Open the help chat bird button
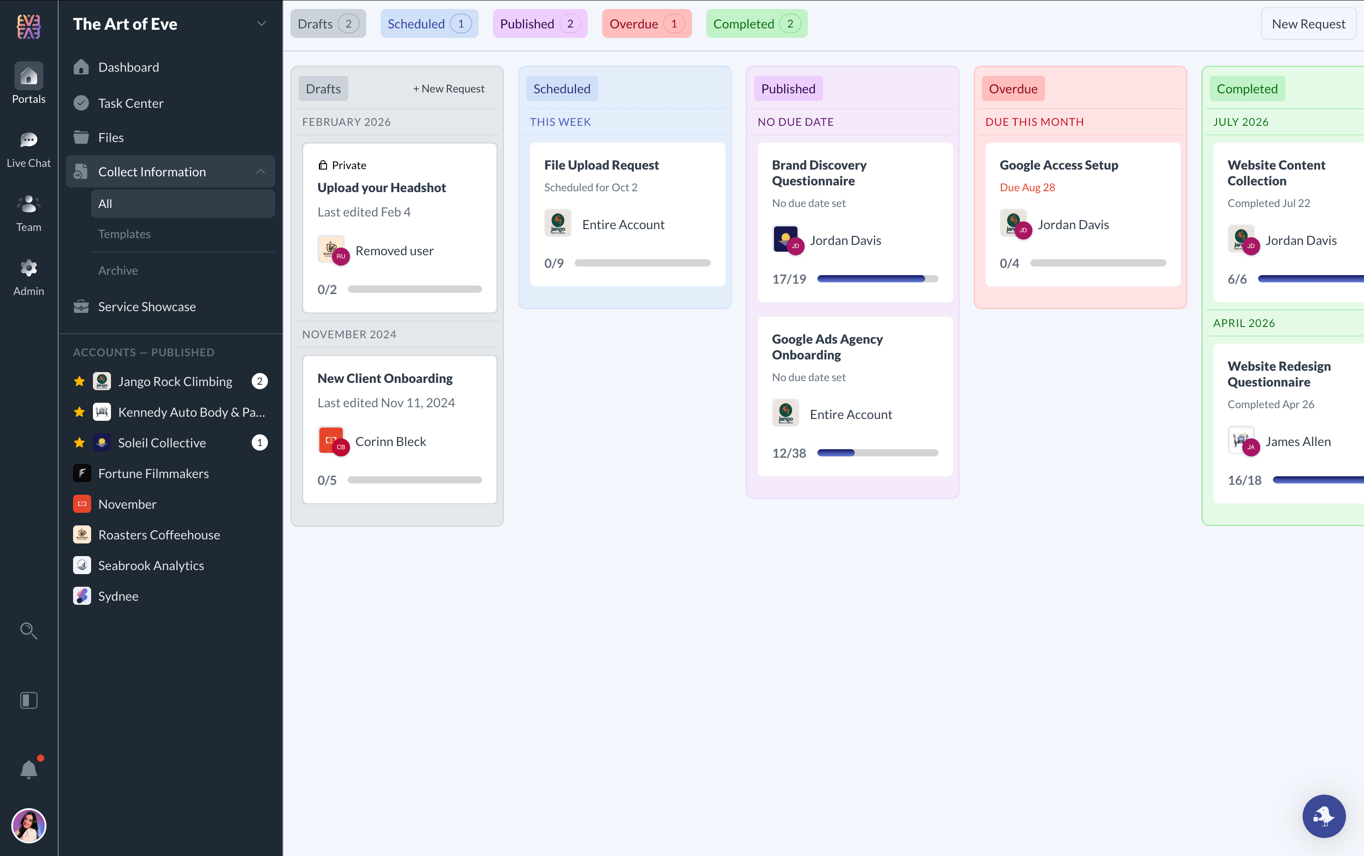 (1323, 816)
